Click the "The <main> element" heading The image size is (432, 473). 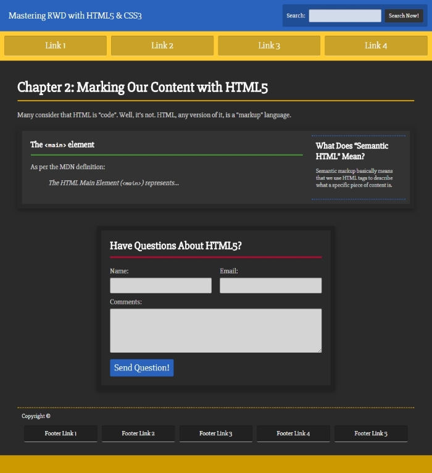click(62, 144)
